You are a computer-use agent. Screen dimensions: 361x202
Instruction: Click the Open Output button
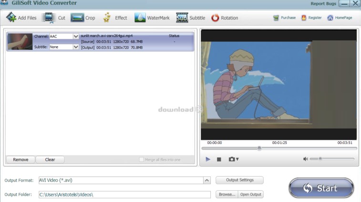[251, 194]
